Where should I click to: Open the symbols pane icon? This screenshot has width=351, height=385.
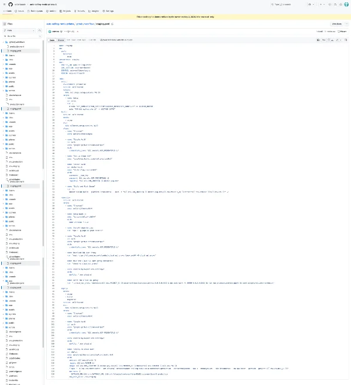[x=346, y=40]
